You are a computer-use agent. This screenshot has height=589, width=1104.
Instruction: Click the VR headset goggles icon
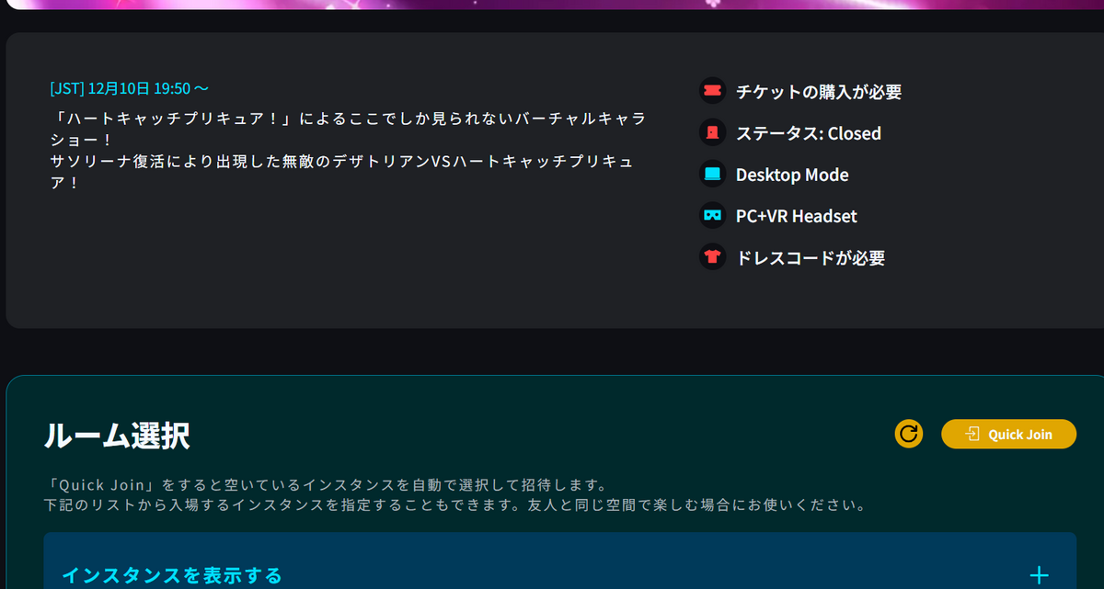click(712, 216)
